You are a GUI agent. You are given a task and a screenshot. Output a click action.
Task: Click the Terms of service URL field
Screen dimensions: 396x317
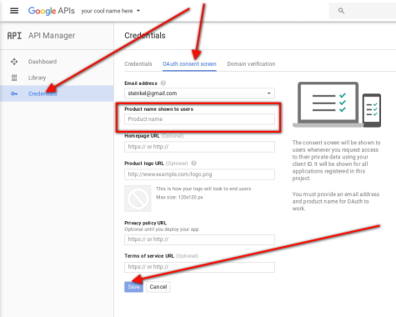199,267
